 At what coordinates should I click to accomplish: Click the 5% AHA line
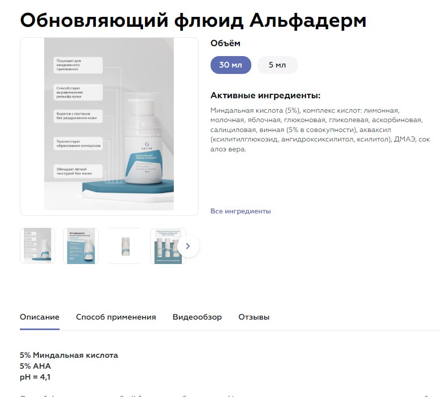click(35, 366)
